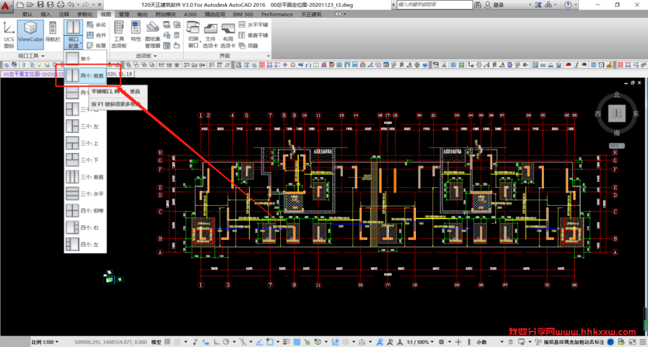Switch to the 输出 ribbon tab
648x347 pixels.
click(x=142, y=14)
